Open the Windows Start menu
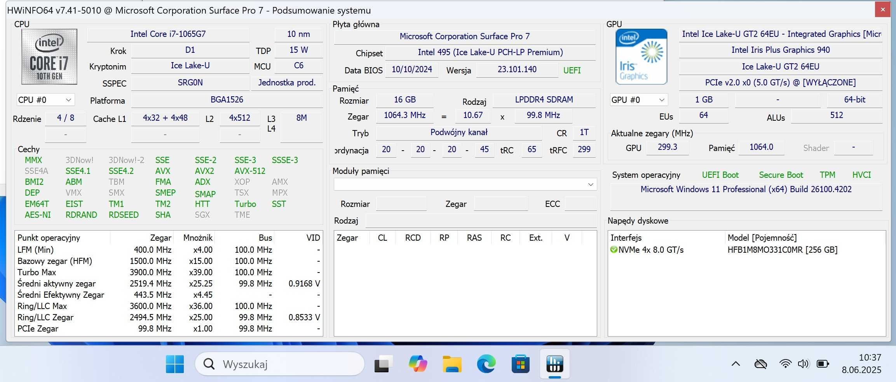The height and width of the screenshot is (382, 896). coord(175,364)
